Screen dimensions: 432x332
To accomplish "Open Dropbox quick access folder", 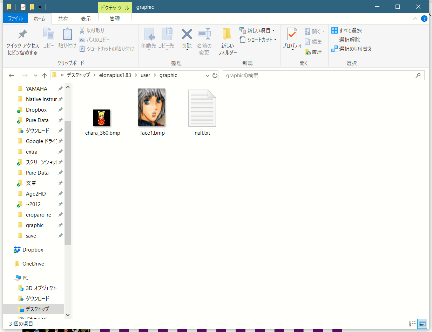I will pos(36,110).
